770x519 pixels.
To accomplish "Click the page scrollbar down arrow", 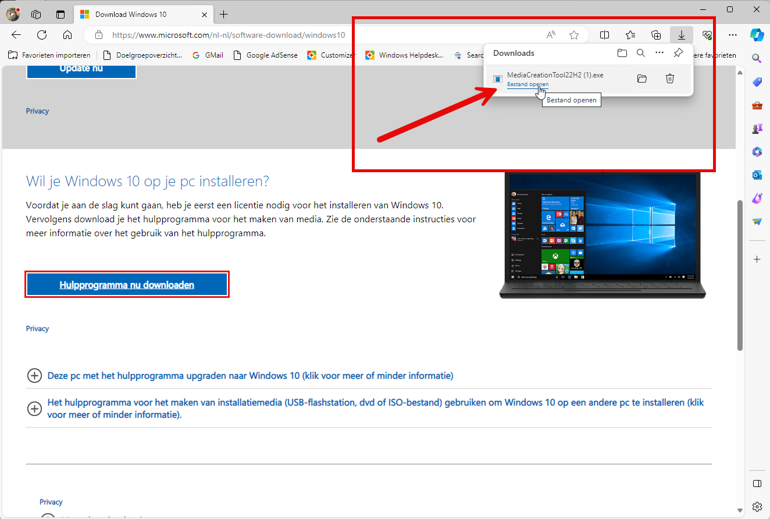I will pos(740,510).
